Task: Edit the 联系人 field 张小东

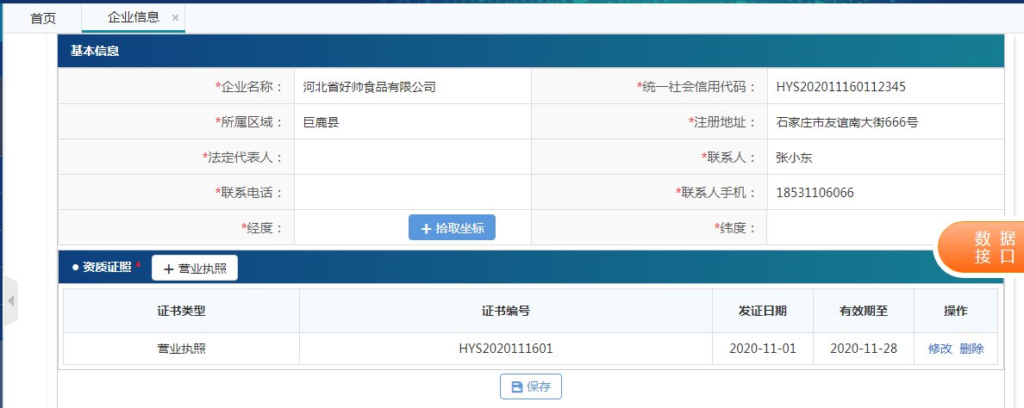Action: [885, 157]
